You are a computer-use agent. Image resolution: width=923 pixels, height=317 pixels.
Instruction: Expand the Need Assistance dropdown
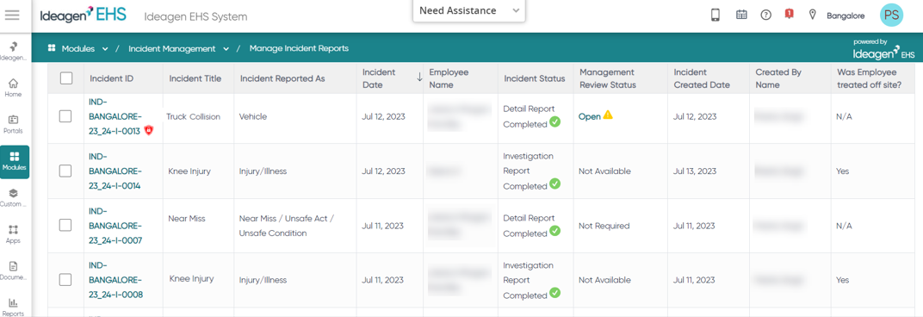pos(469,10)
